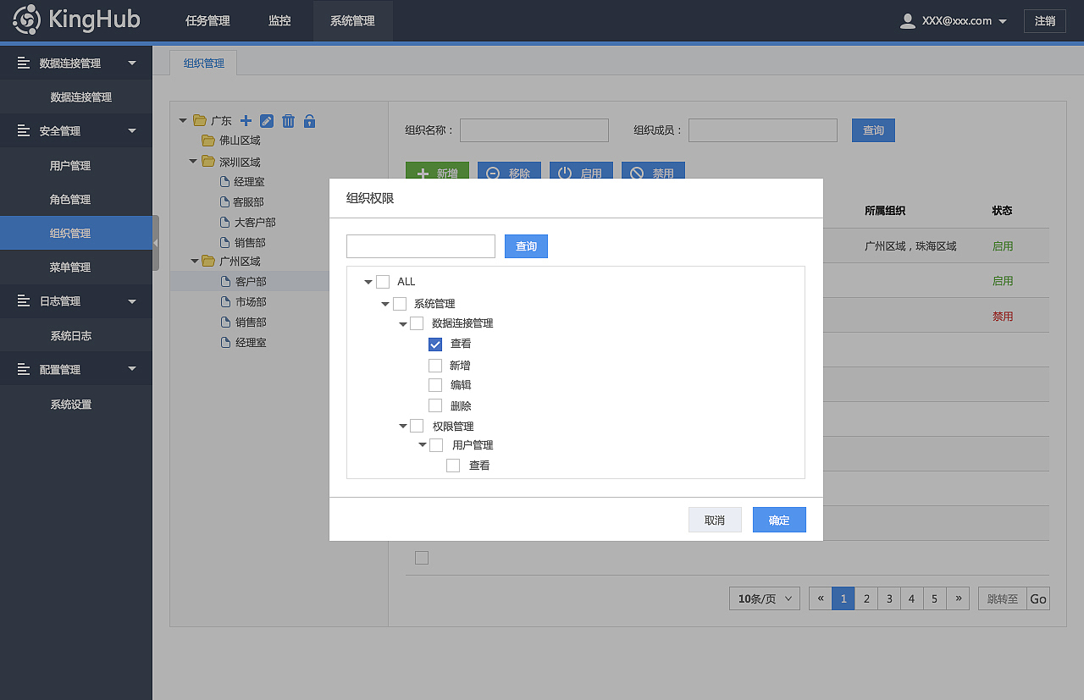Collapse the sidebar 安全管理 section arrow
1084x700 pixels.
[132, 130]
